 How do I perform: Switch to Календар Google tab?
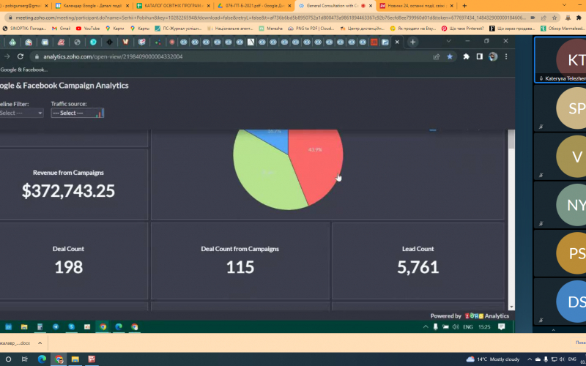pyautogui.click(x=92, y=6)
